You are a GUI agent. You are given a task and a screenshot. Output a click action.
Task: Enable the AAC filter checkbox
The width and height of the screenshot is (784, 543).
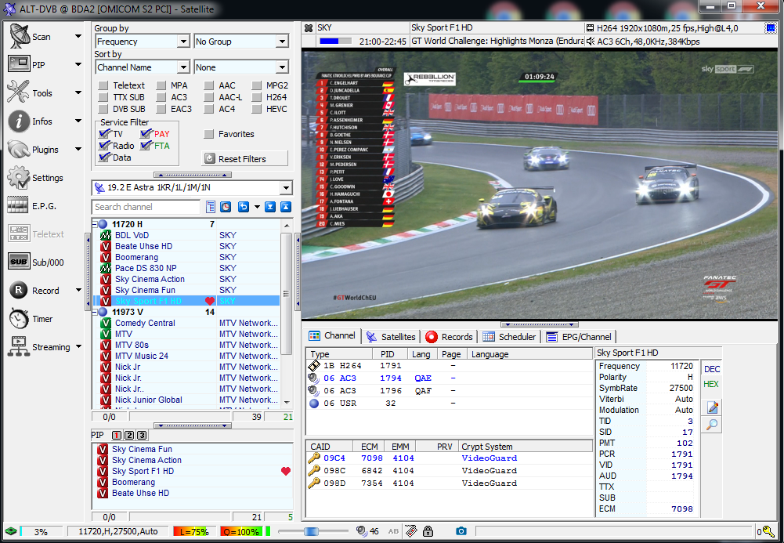pyautogui.click(x=209, y=85)
